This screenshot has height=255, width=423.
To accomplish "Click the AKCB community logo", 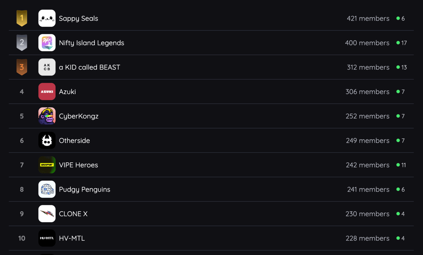I will [47, 67].
